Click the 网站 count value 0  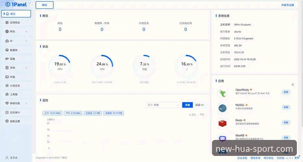(x=60, y=29)
